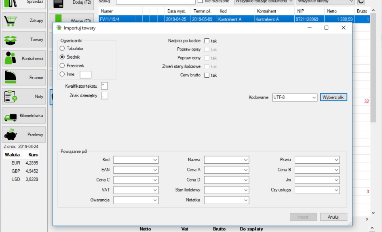
Task: Toggle the Ceny brutto checkbox
Action: point(207,75)
